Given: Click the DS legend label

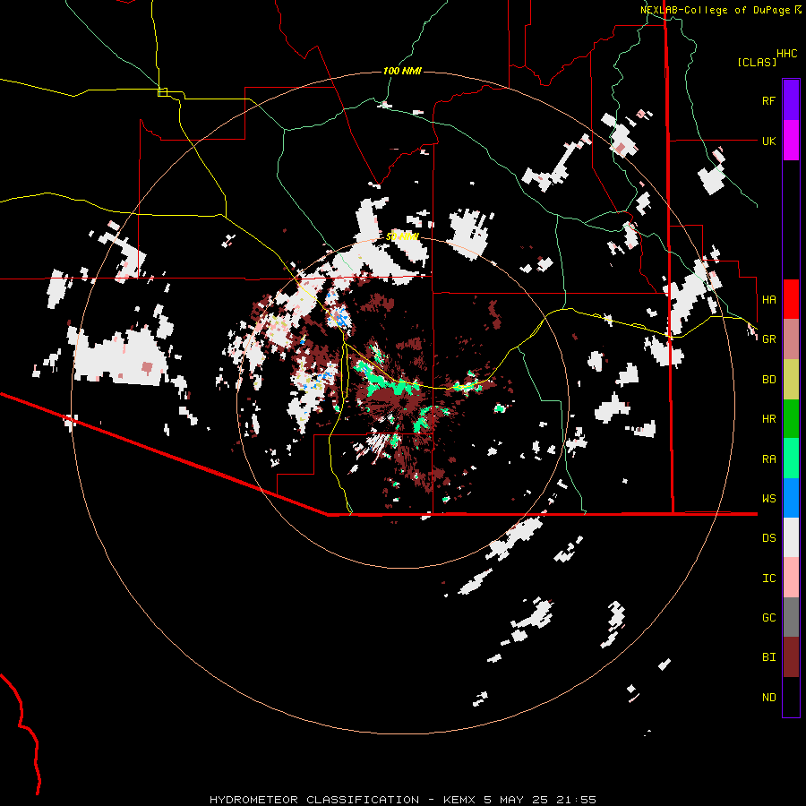Looking at the screenshot, I should click(768, 538).
